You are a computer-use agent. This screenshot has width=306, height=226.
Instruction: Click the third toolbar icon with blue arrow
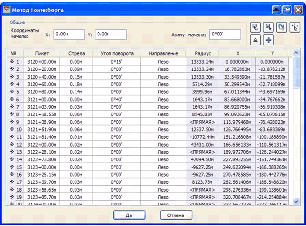tap(281, 27)
